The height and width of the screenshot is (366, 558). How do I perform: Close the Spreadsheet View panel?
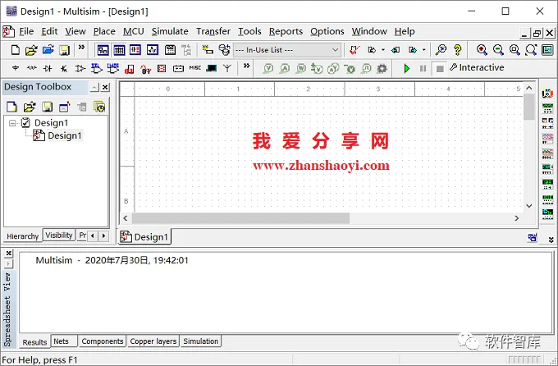tap(9, 254)
